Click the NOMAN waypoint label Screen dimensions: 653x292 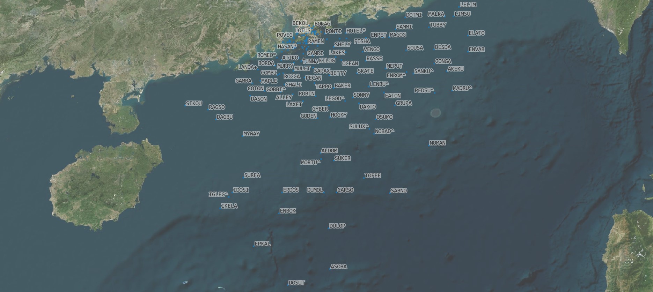[438, 143]
